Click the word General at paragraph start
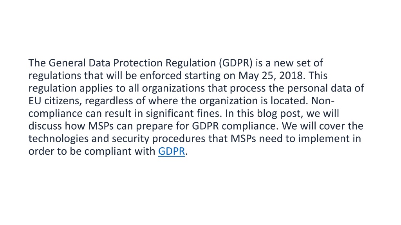The height and width of the screenshot is (225, 401). [67, 63]
